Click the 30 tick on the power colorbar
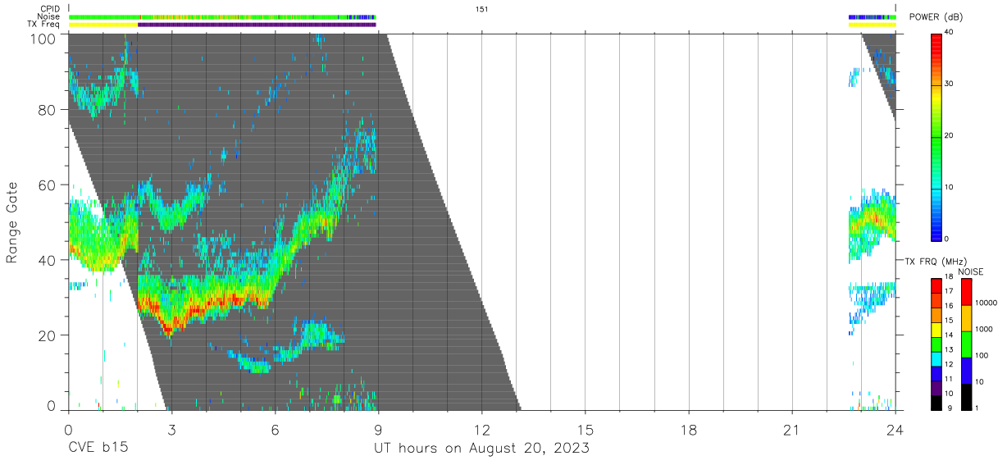The height and width of the screenshot is (465, 1007). pos(950,84)
